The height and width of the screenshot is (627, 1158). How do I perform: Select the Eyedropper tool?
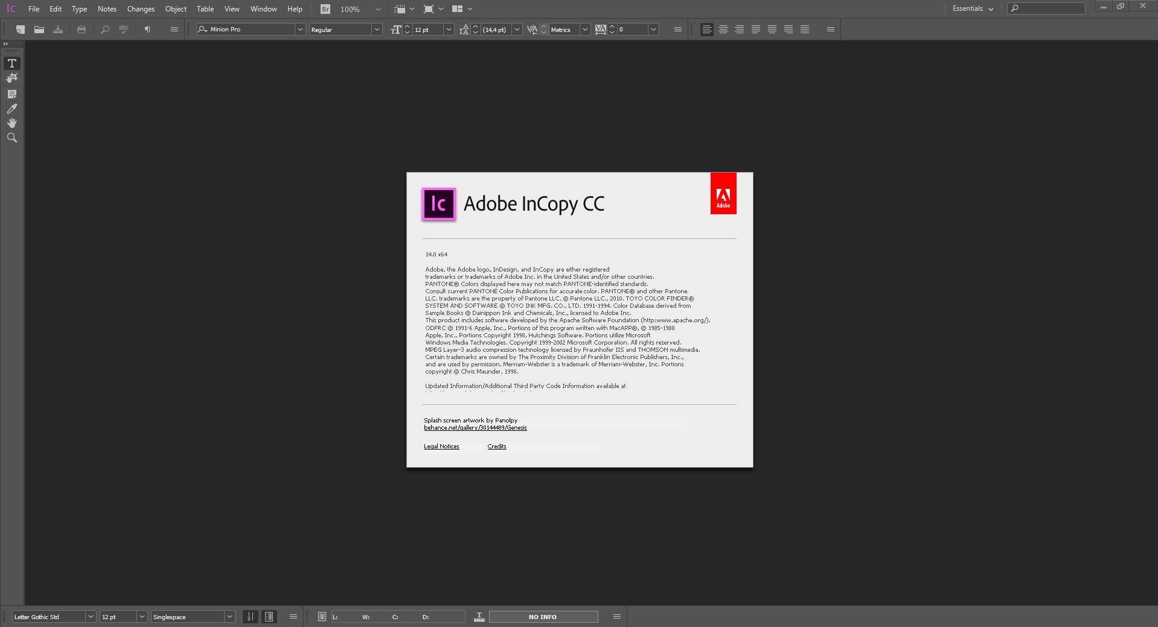(12, 109)
